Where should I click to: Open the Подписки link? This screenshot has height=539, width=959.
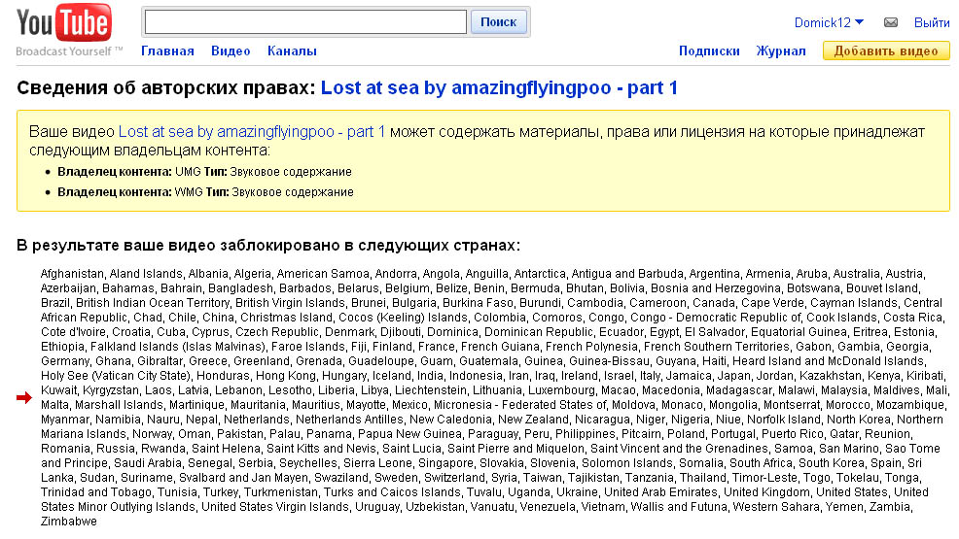[709, 51]
